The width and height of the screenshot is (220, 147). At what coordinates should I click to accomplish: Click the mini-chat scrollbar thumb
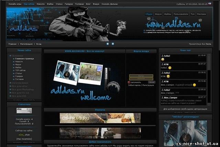[x=209, y=63]
